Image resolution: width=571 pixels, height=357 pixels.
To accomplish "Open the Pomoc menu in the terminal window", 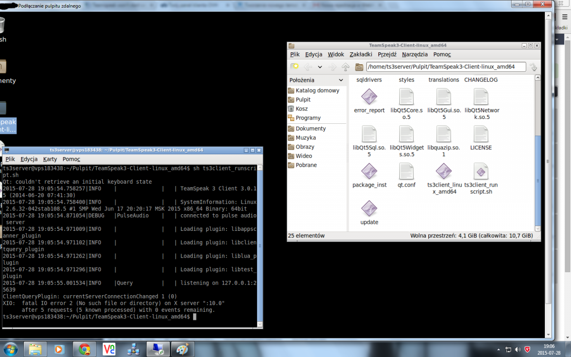I will pos(71,159).
